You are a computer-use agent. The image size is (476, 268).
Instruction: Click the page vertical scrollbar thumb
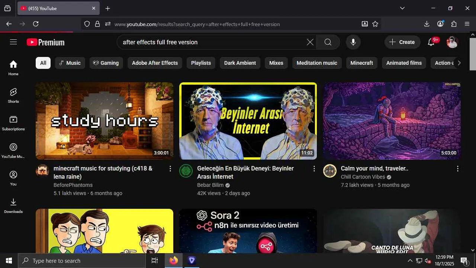(473, 54)
